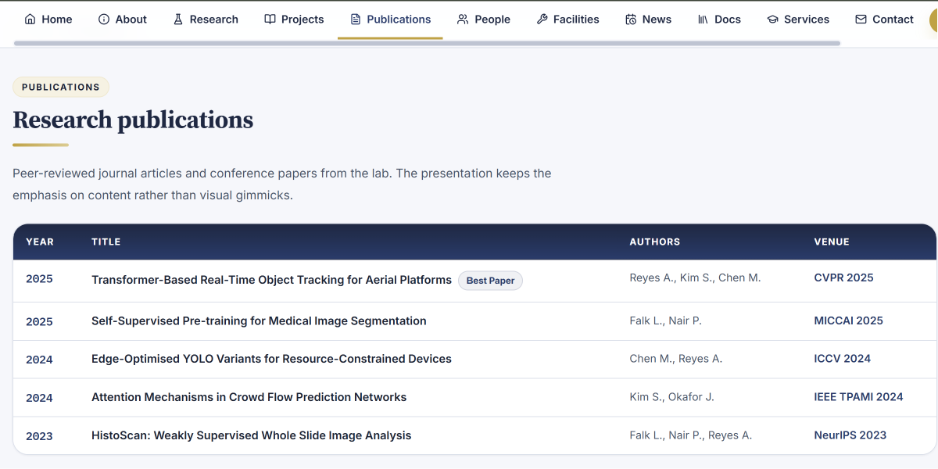Open the HistoScan Whole Slide Image paper
Viewport: 938px width, 469px height.
point(251,435)
